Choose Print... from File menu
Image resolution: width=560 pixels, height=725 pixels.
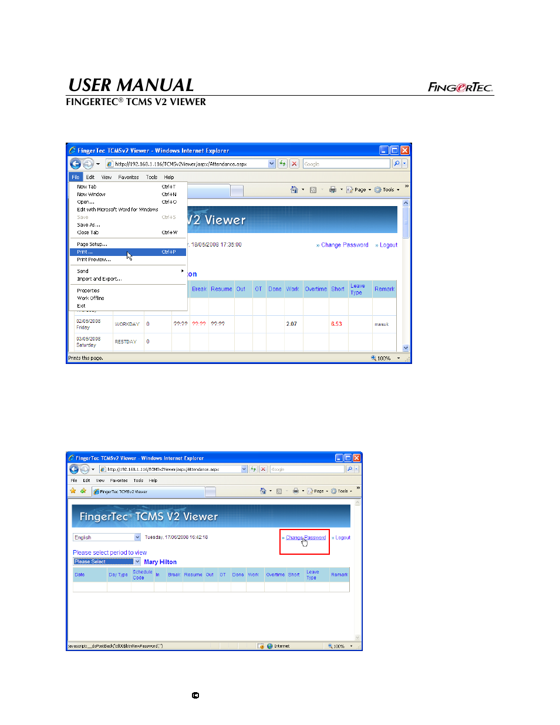pos(128,252)
